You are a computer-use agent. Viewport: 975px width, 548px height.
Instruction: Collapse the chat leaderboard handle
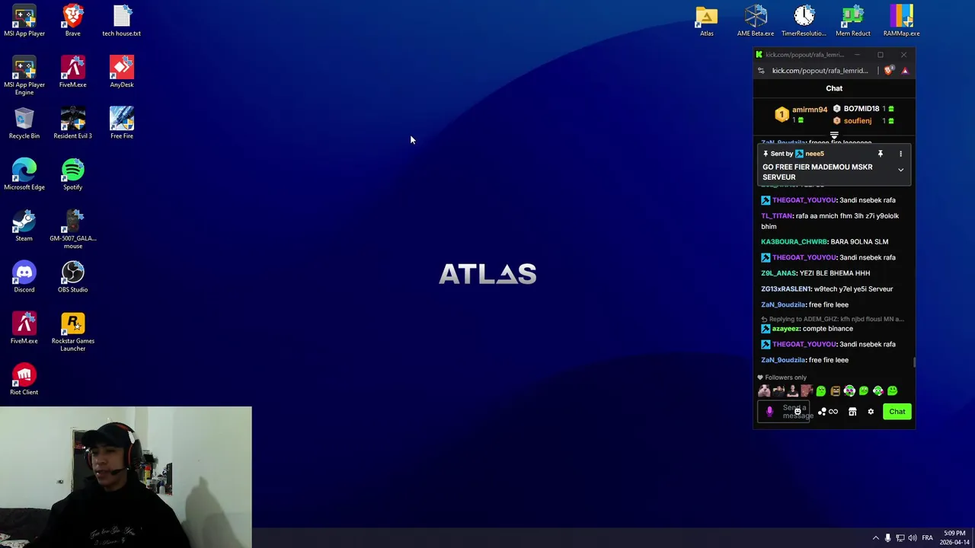coord(834,135)
